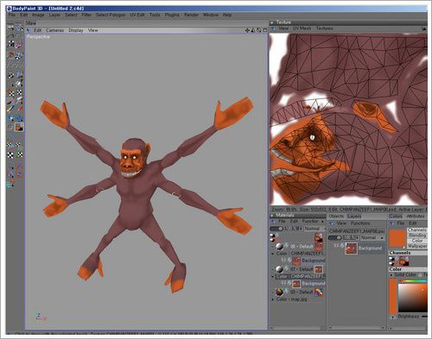The height and width of the screenshot is (339, 432).
Task: Click the Layers panel horizontal scrollbar
Action: pyautogui.click(x=357, y=328)
